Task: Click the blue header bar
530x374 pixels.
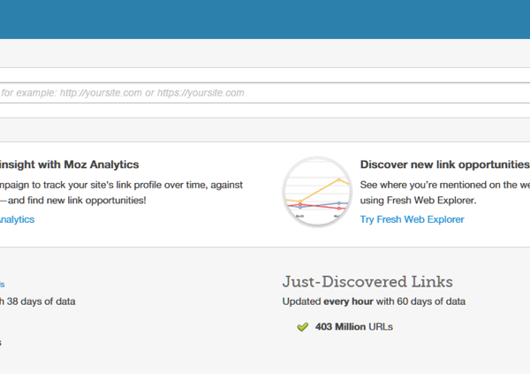Action: 265,19
